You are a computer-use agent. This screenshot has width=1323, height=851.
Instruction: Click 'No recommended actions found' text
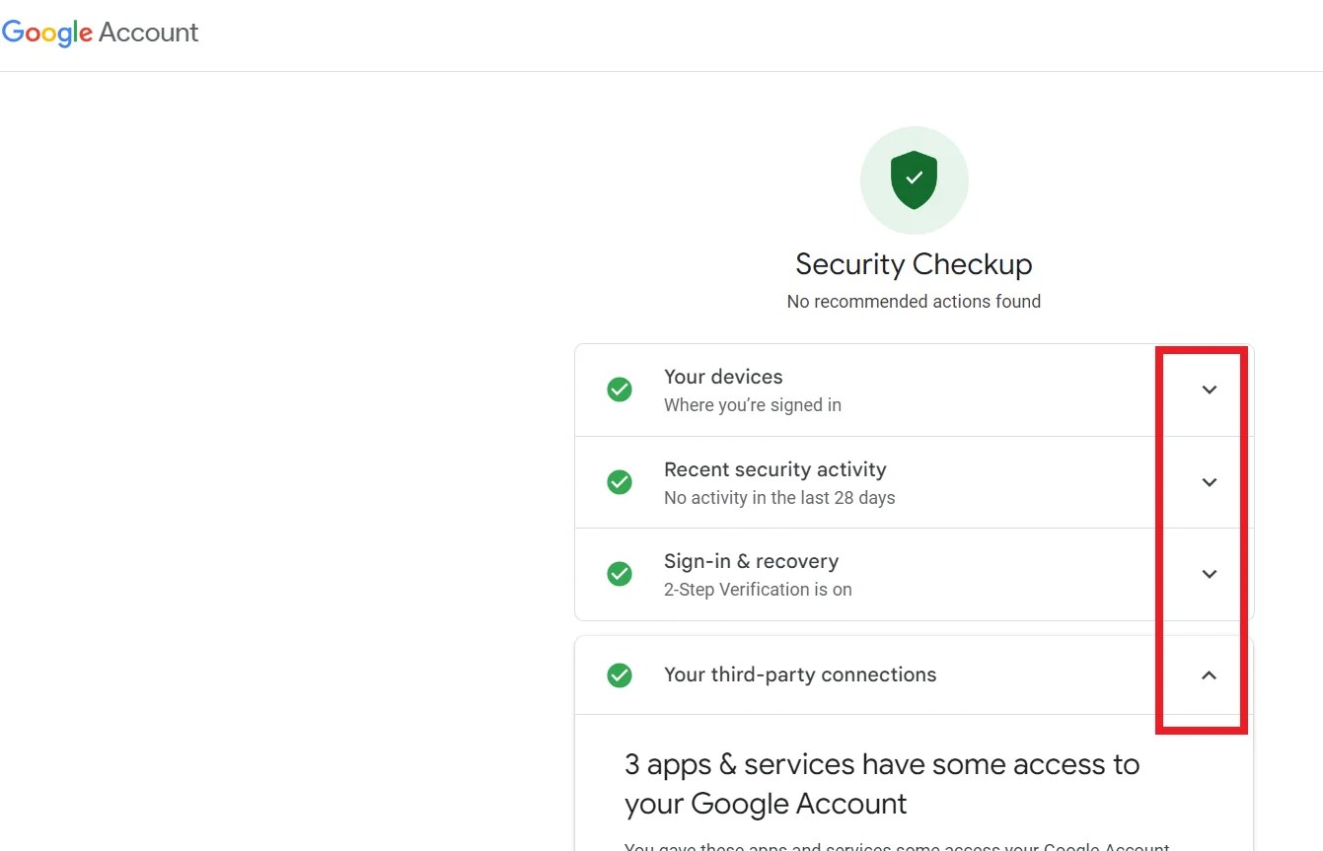click(x=914, y=302)
